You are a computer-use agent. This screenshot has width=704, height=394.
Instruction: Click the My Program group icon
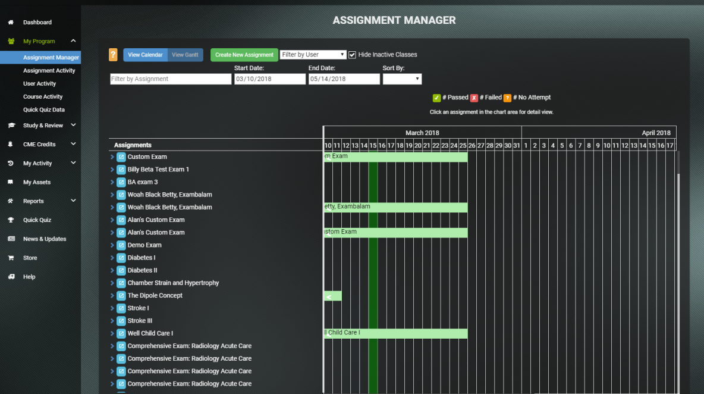[11, 41]
